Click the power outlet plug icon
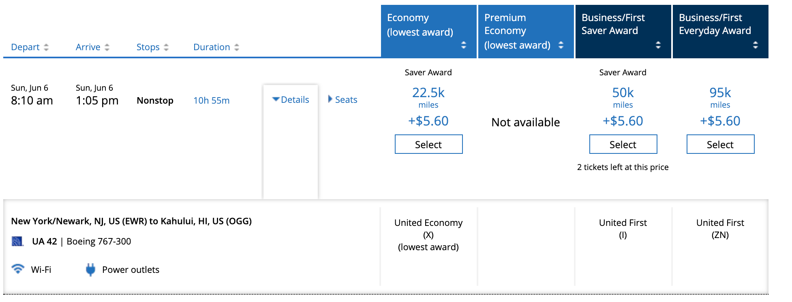The width and height of the screenshot is (792, 302). [90, 270]
